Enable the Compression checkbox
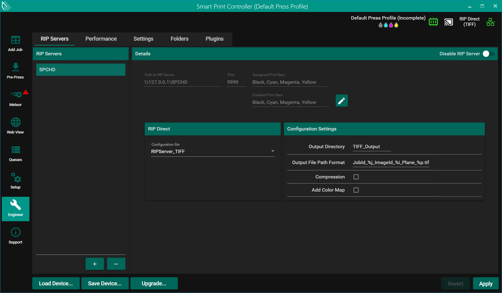Screen dimensions: 502x293 [x=356, y=177]
